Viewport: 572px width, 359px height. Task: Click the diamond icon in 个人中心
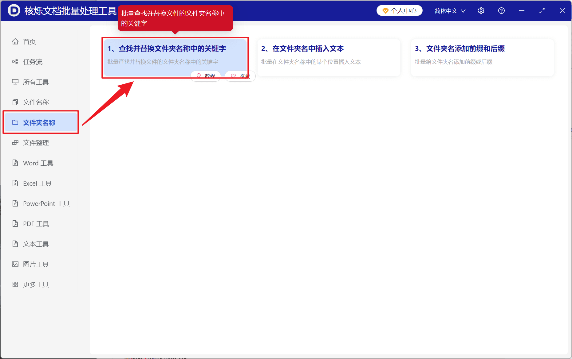click(x=385, y=11)
